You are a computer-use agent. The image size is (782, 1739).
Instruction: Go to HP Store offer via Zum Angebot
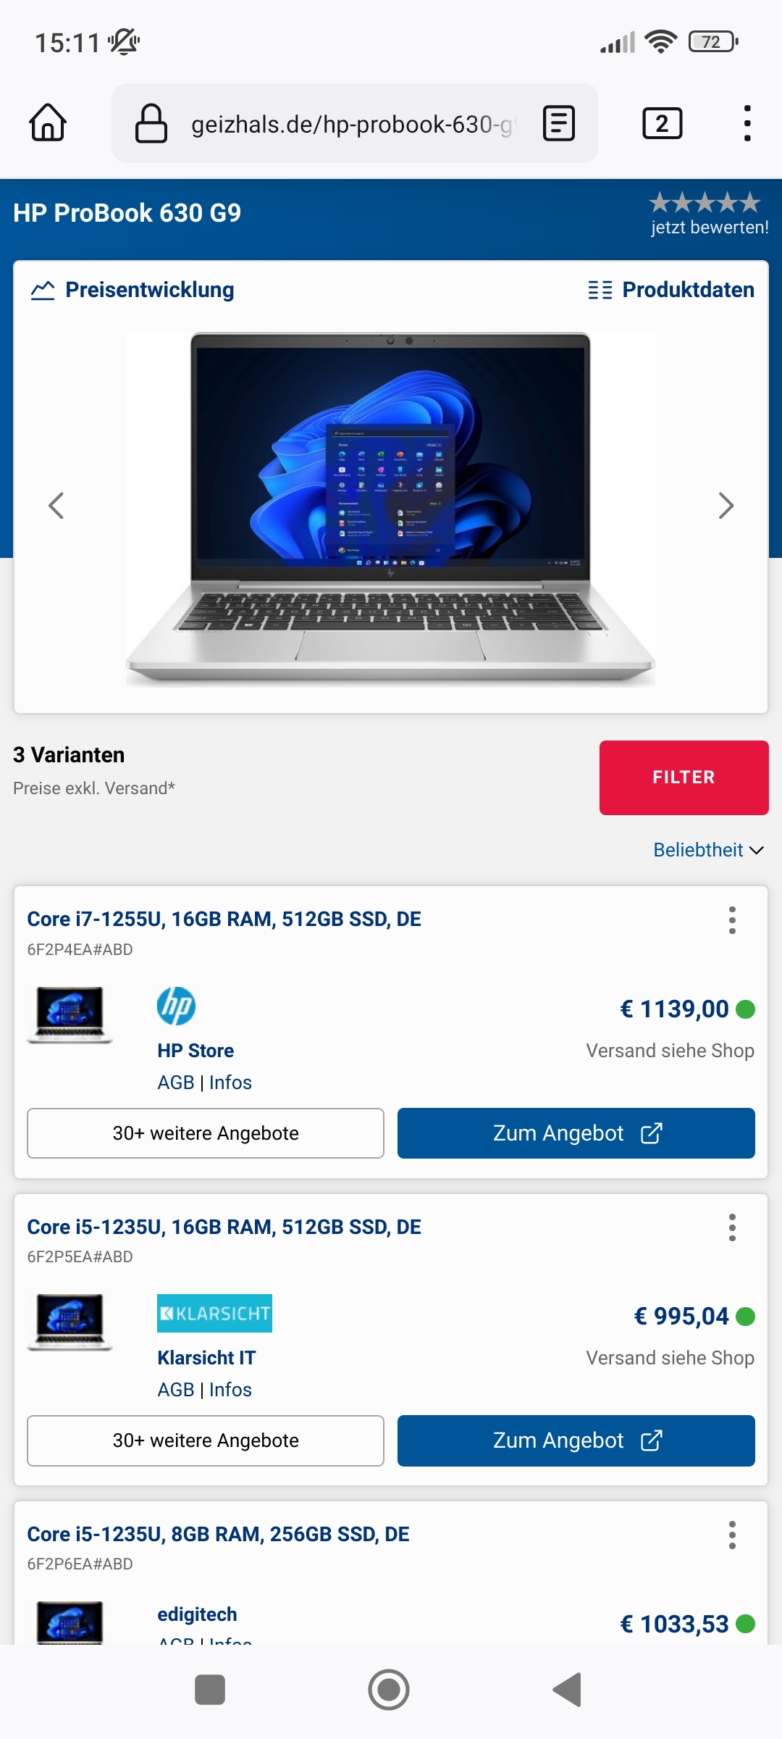(576, 1133)
